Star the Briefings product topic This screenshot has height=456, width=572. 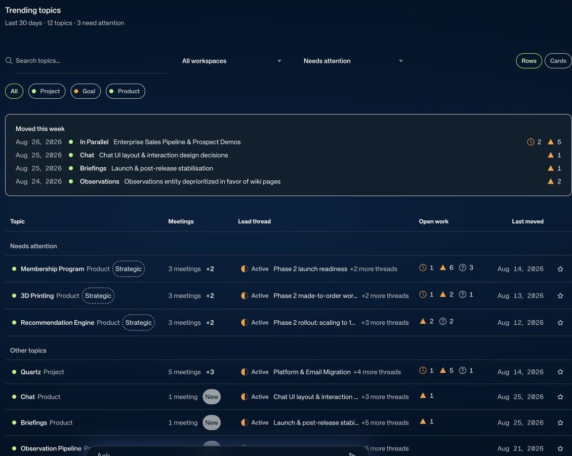tap(560, 423)
